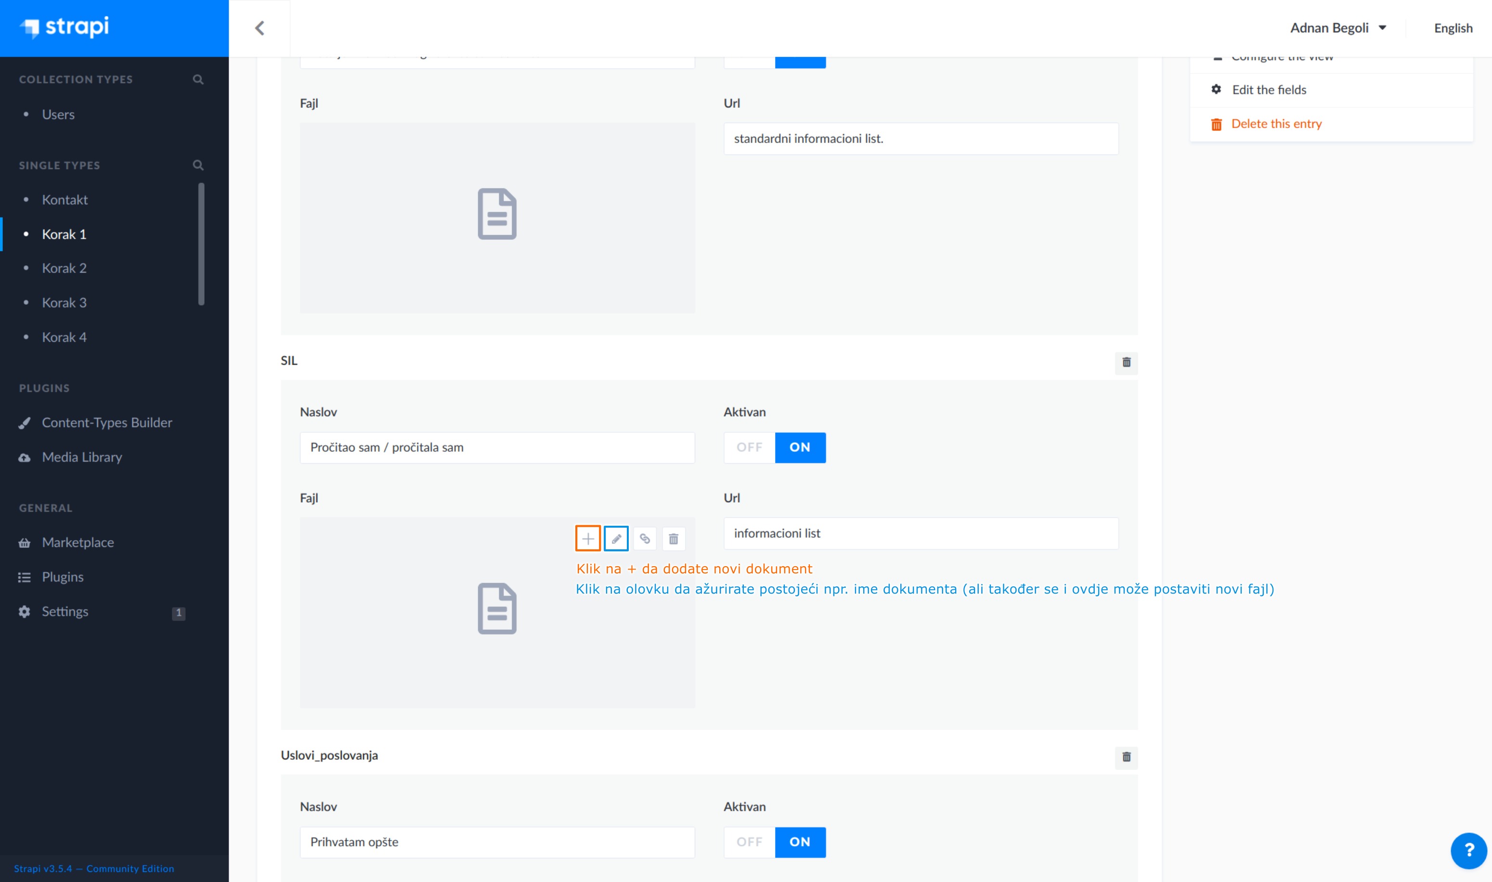Image resolution: width=1492 pixels, height=882 pixels.
Task: Remove the Uslovi_poslovanja component with trash icon
Action: click(x=1126, y=757)
